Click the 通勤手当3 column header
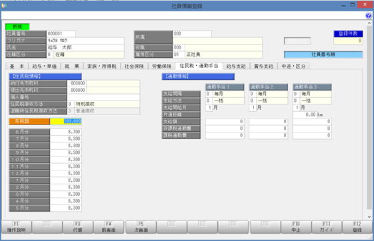This screenshot has height=241, width=374. tap(312, 87)
